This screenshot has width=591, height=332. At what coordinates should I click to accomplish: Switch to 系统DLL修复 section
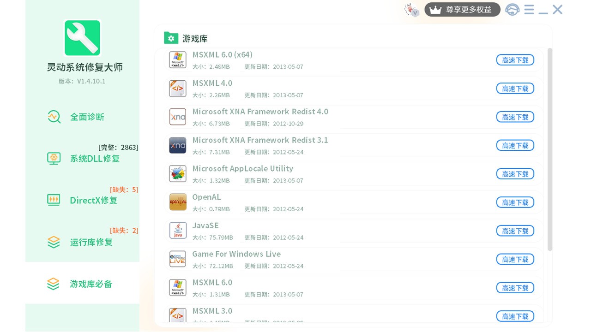pos(82,158)
